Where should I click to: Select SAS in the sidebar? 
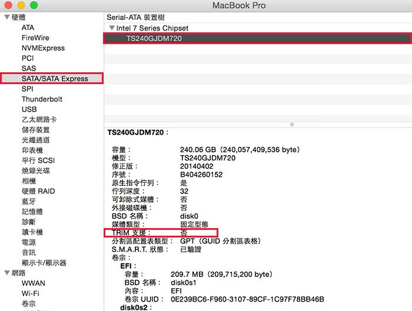pyautogui.click(x=29, y=69)
